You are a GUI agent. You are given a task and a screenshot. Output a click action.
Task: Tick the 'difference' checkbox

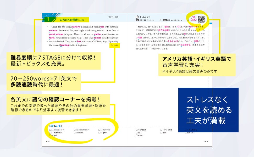click(50, 133)
